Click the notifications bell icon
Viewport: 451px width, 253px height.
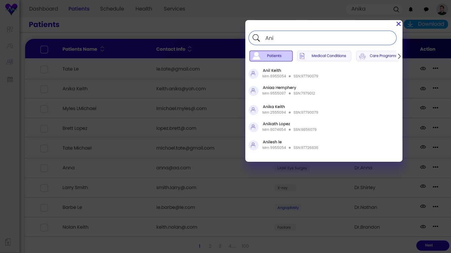point(411,9)
